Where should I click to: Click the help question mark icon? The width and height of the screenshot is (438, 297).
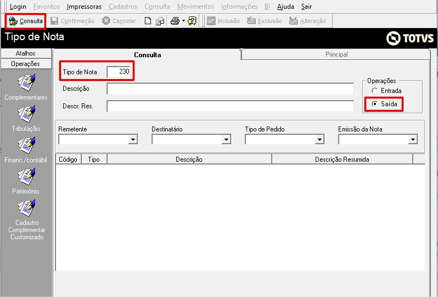192,21
